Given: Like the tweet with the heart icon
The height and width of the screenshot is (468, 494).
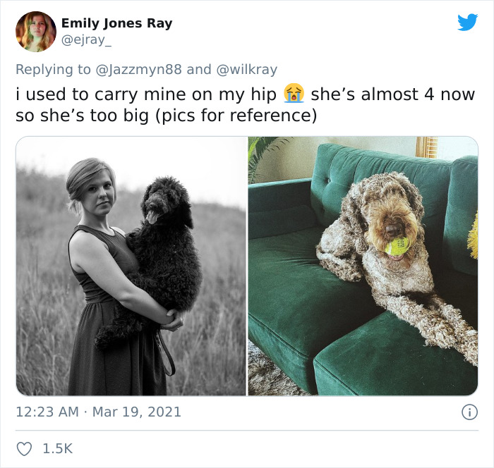Looking at the screenshot, I should 24,449.
